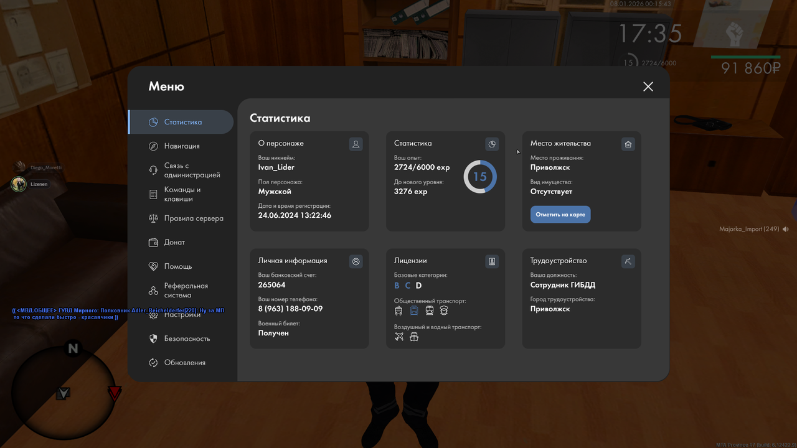The image size is (797, 448).
Task: Click the 3276 exp remaining value
Action: pos(411,192)
